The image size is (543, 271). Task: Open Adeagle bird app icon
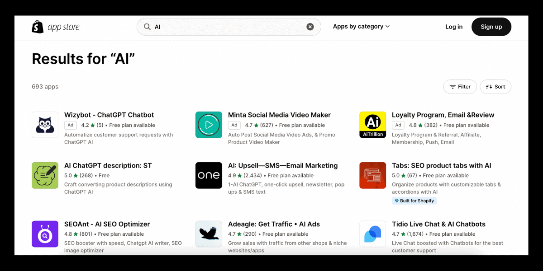click(209, 234)
